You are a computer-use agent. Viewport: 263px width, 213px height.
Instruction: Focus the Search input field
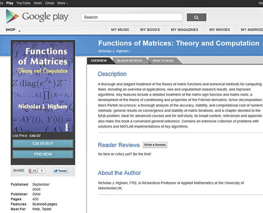(131, 17)
